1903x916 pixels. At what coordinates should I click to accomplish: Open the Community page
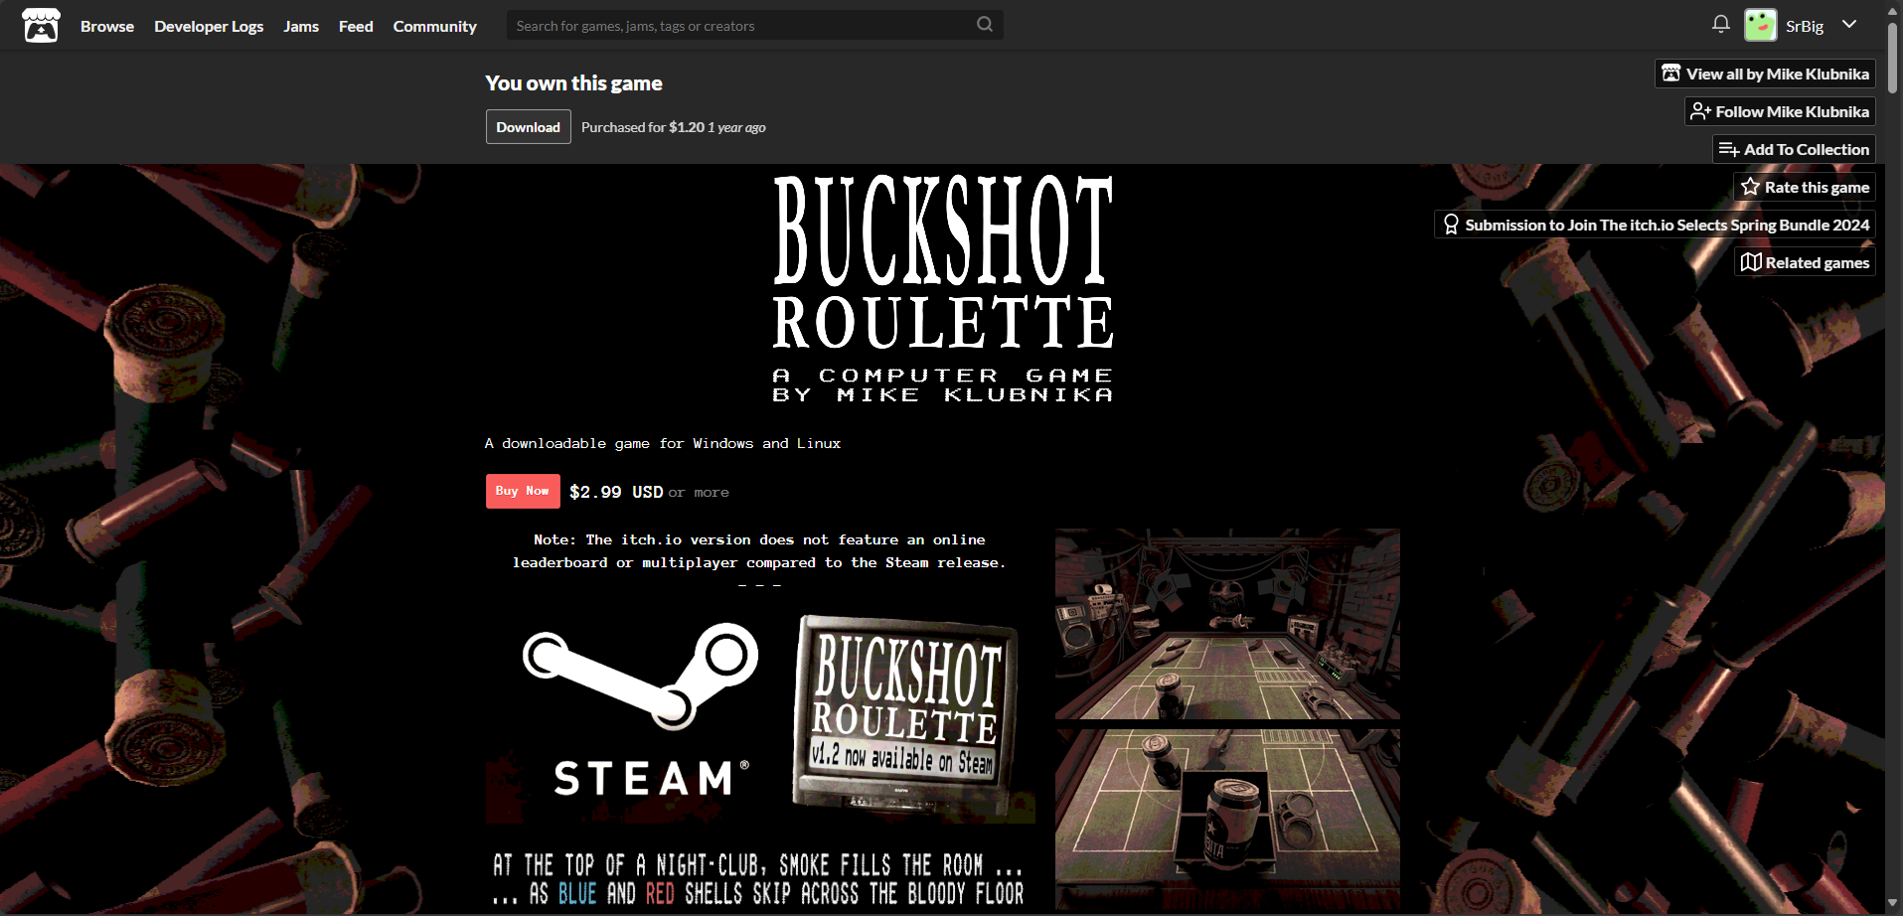click(x=434, y=26)
